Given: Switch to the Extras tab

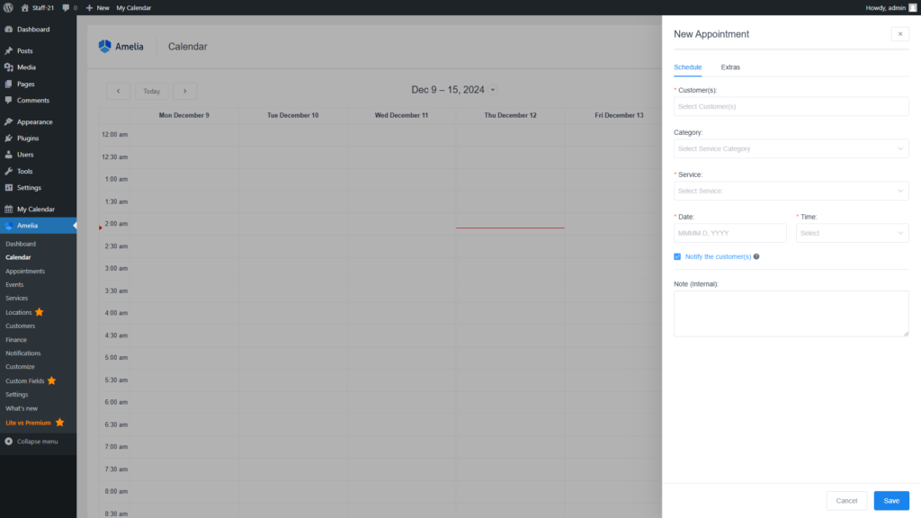Looking at the screenshot, I should (x=730, y=67).
